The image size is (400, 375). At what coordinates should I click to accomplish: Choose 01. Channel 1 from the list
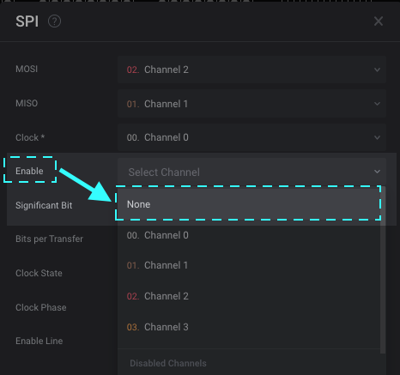(248, 265)
